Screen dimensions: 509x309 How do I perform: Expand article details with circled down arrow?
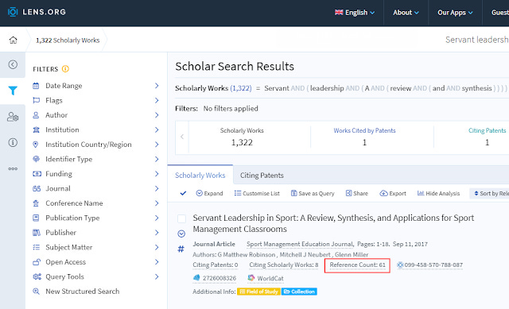pos(181,234)
